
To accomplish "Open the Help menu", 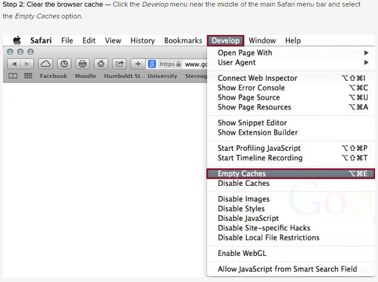I will click(293, 40).
